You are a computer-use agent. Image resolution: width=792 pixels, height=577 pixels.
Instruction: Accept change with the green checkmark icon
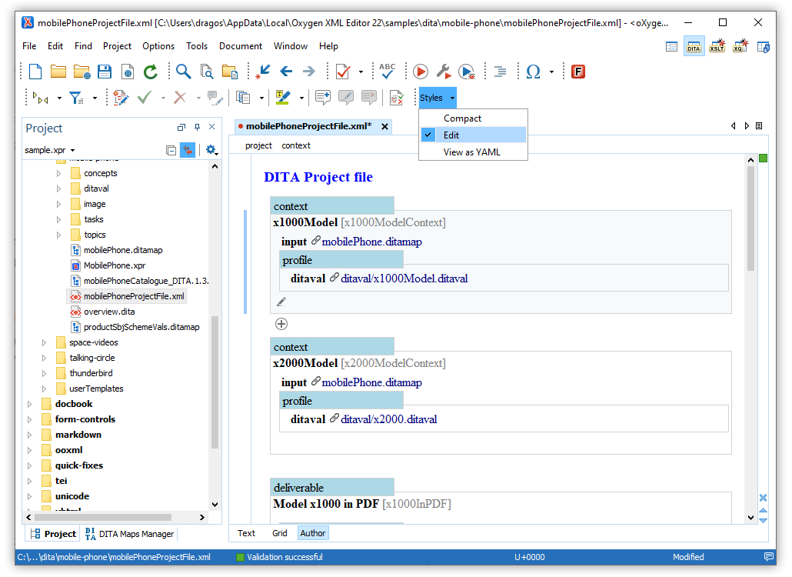[145, 97]
